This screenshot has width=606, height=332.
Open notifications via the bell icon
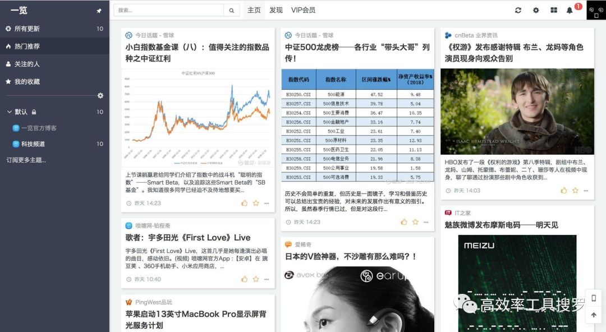pos(568,10)
